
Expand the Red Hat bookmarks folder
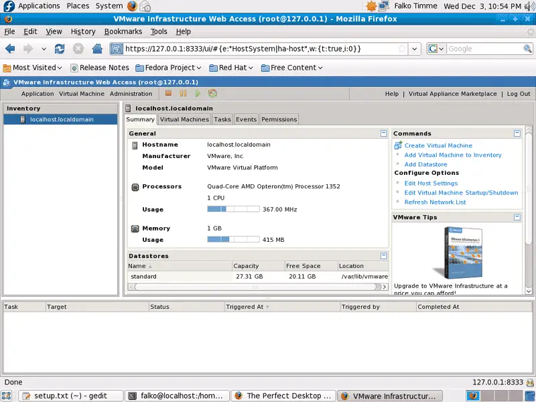231,68
